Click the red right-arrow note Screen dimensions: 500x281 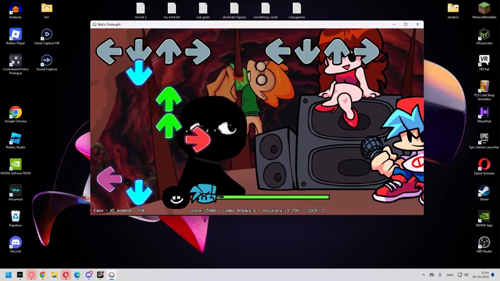198,139
